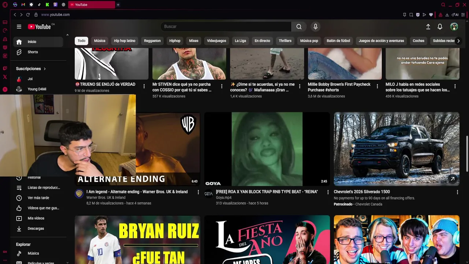Screen dimensions: 469x264
Task: Open the browser downloads icon
Action: pos(447,15)
